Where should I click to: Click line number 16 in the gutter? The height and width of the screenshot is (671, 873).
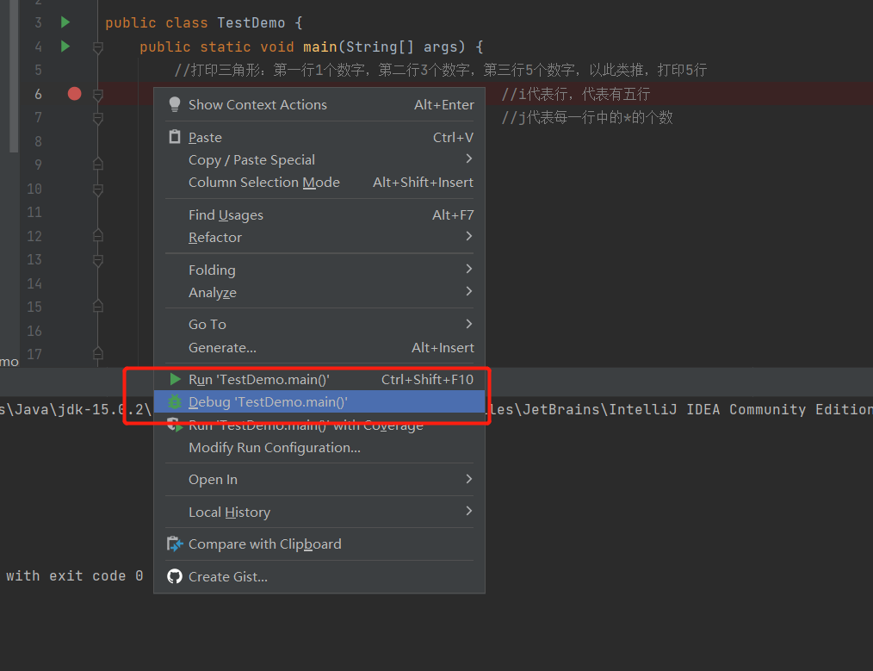34,331
